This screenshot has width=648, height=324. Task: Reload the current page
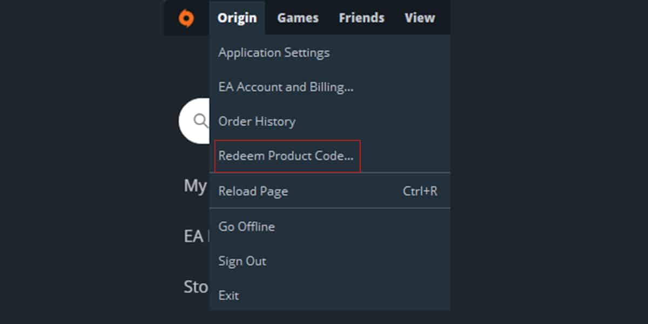(253, 191)
